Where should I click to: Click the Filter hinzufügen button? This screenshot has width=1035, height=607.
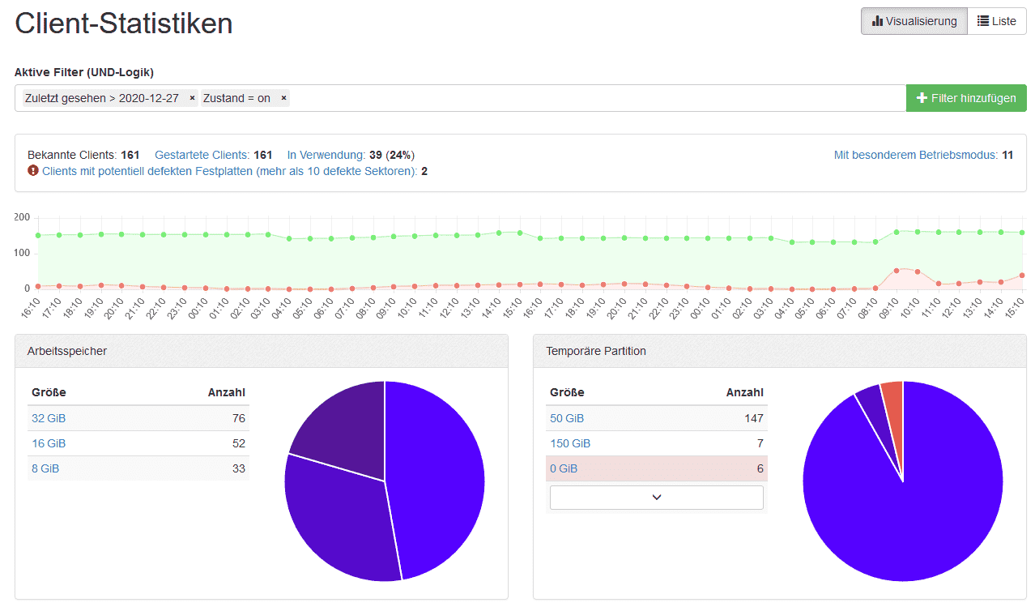pyautogui.click(x=966, y=97)
